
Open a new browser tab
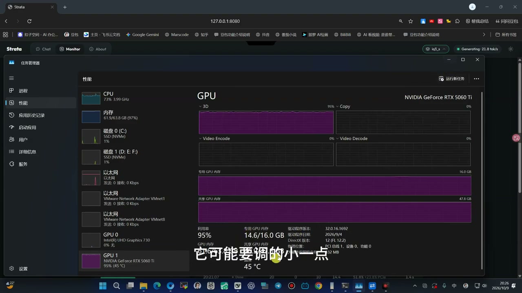(65, 7)
